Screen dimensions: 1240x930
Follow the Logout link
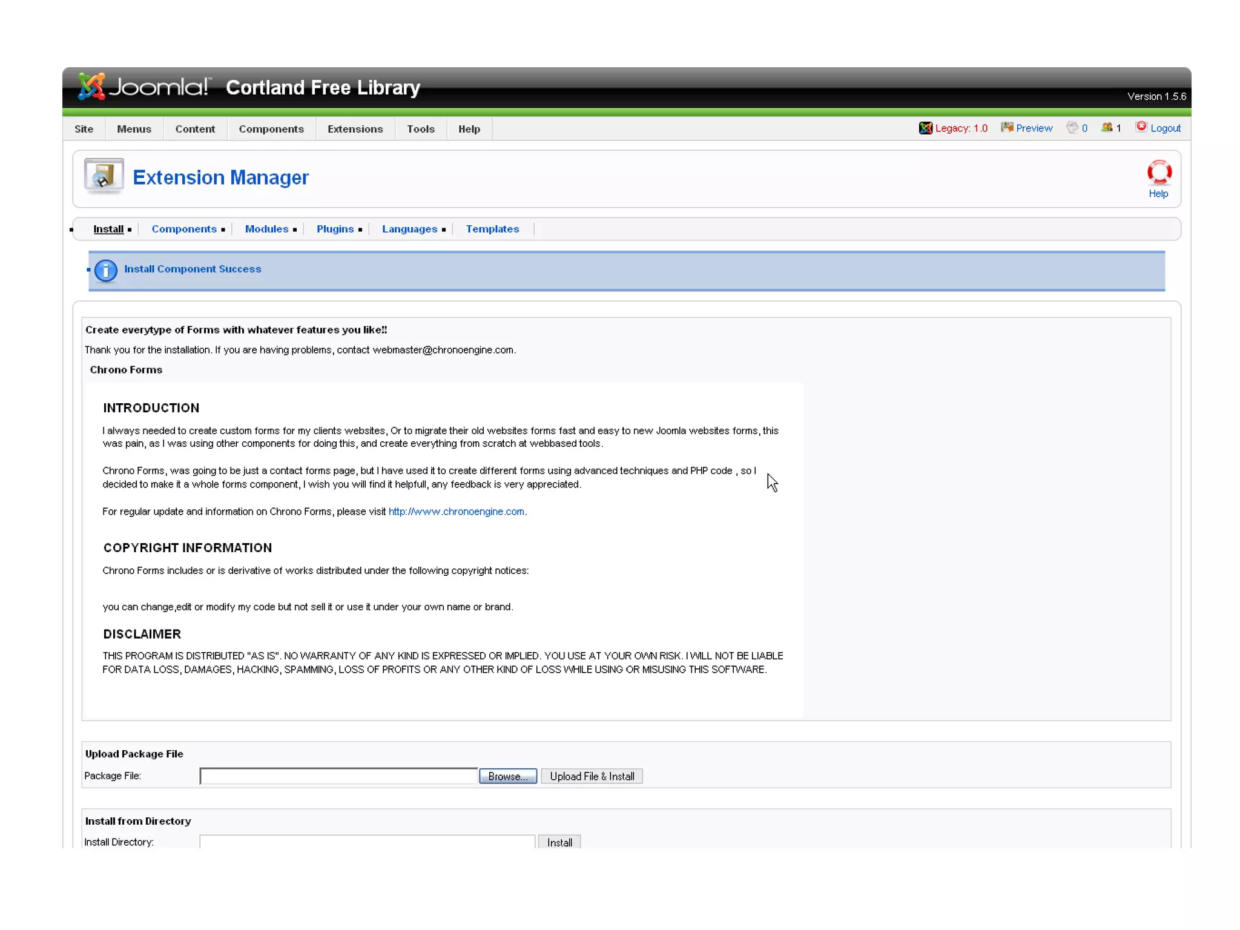click(1166, 128)
